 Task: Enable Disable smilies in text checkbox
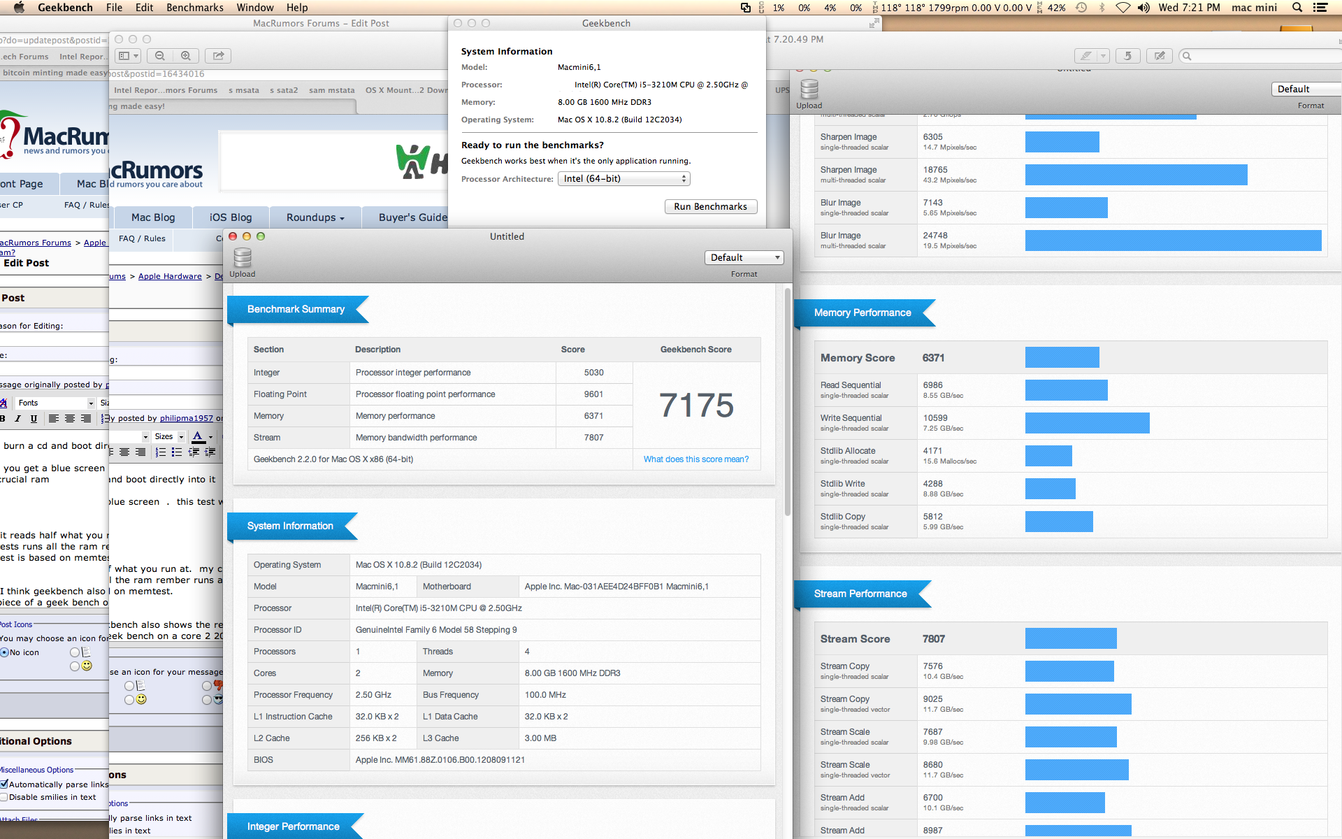tap(4, 797)
